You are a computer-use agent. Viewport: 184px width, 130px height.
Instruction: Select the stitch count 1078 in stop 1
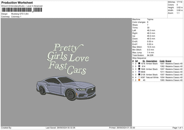[143, 63]
